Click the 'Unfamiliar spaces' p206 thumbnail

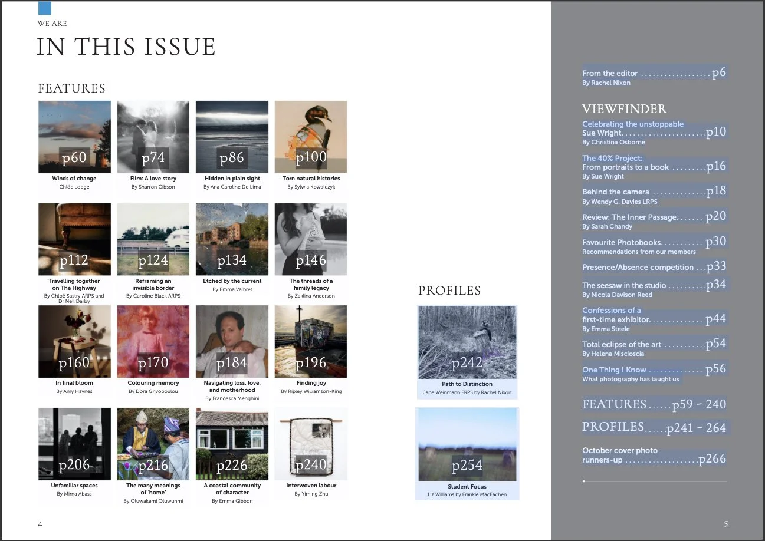click(74, 444)
